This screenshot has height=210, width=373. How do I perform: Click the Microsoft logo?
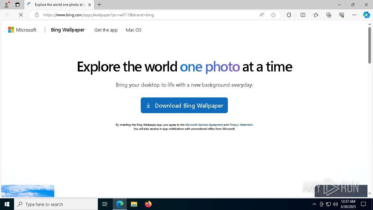22,30
